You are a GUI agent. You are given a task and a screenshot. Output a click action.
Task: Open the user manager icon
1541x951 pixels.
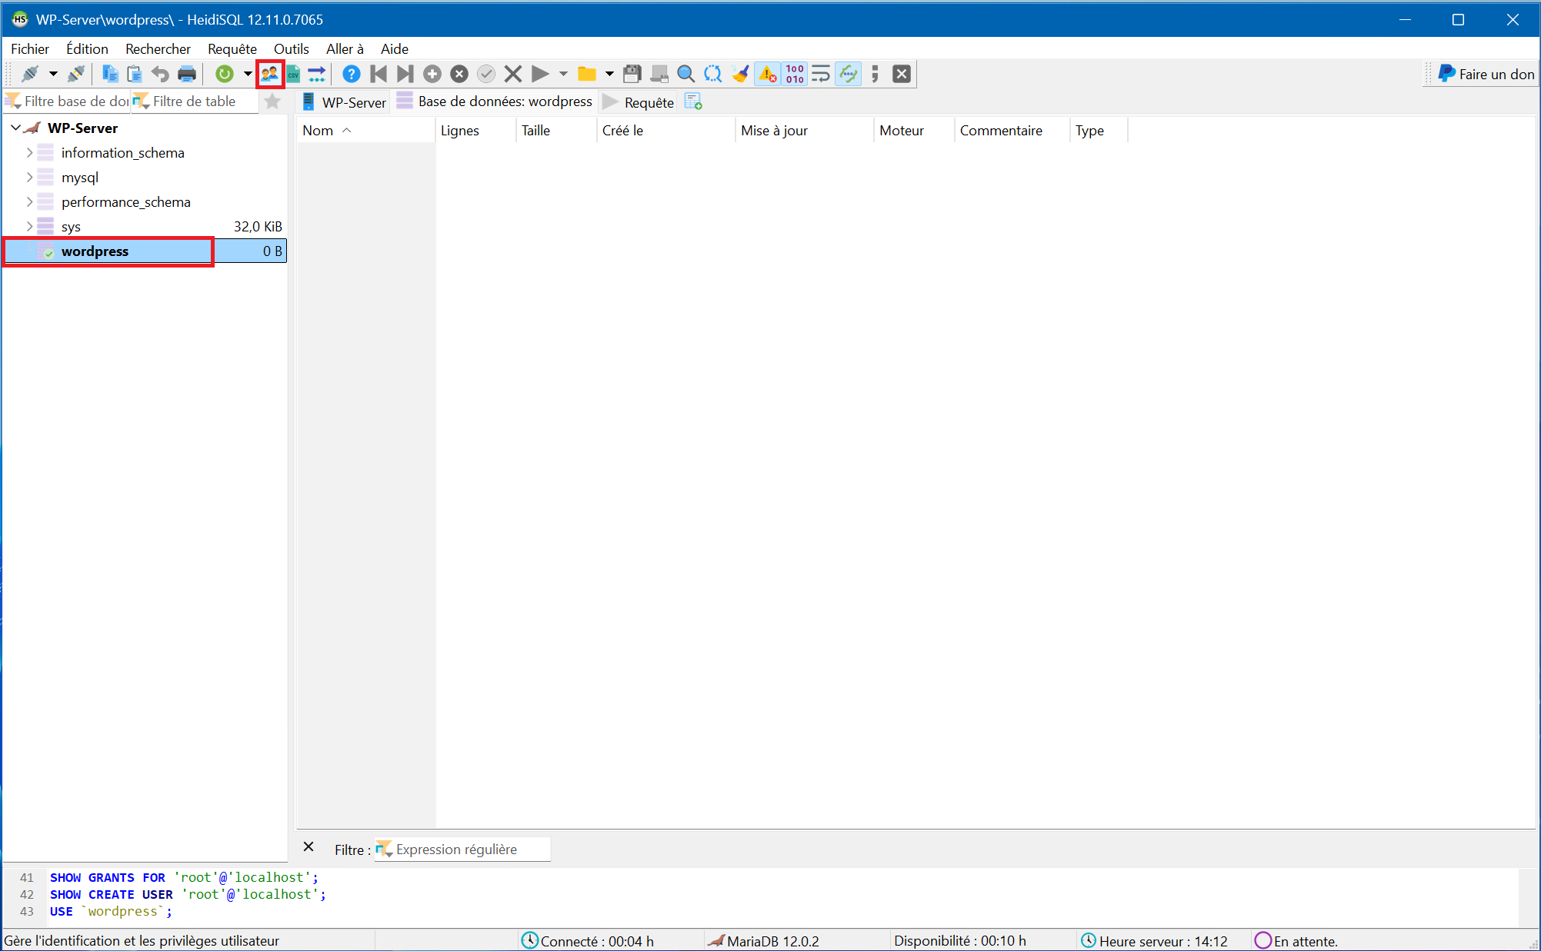coord(269,74)
